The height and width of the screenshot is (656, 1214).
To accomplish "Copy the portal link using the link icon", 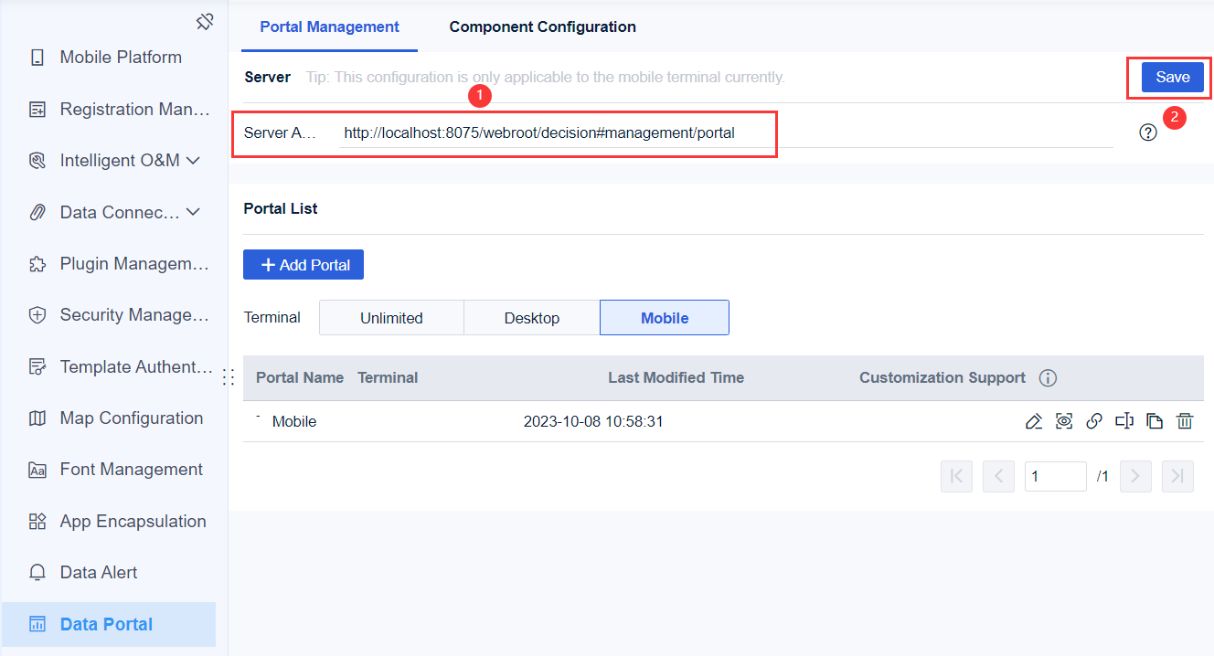I will pyautogui.click(x=1093, y=421).
